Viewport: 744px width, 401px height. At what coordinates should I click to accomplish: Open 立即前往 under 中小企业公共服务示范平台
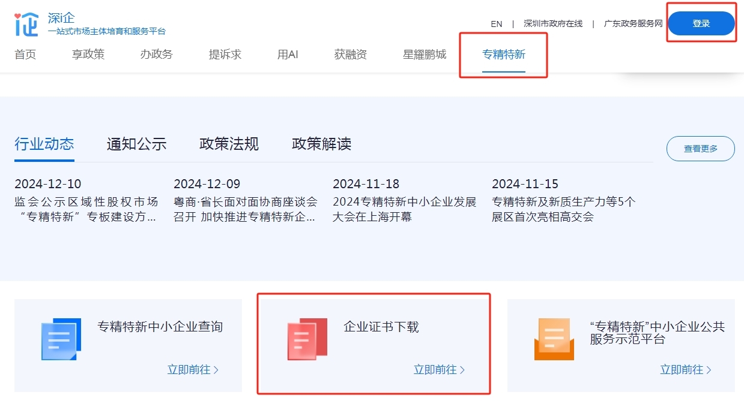[685, 370]
